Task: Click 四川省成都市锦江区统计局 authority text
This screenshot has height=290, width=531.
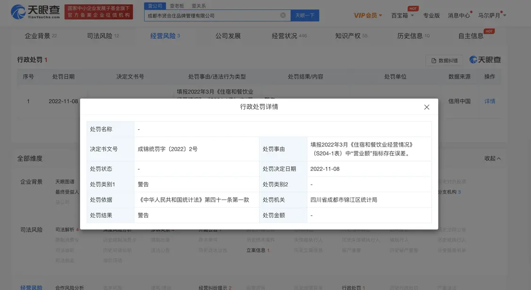Action: (x=344, y=200)
